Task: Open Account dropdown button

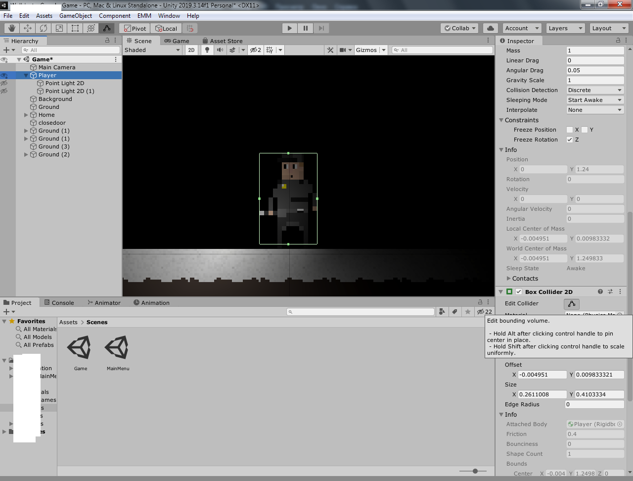Action: pyautogui.click(x=522, y=28)
